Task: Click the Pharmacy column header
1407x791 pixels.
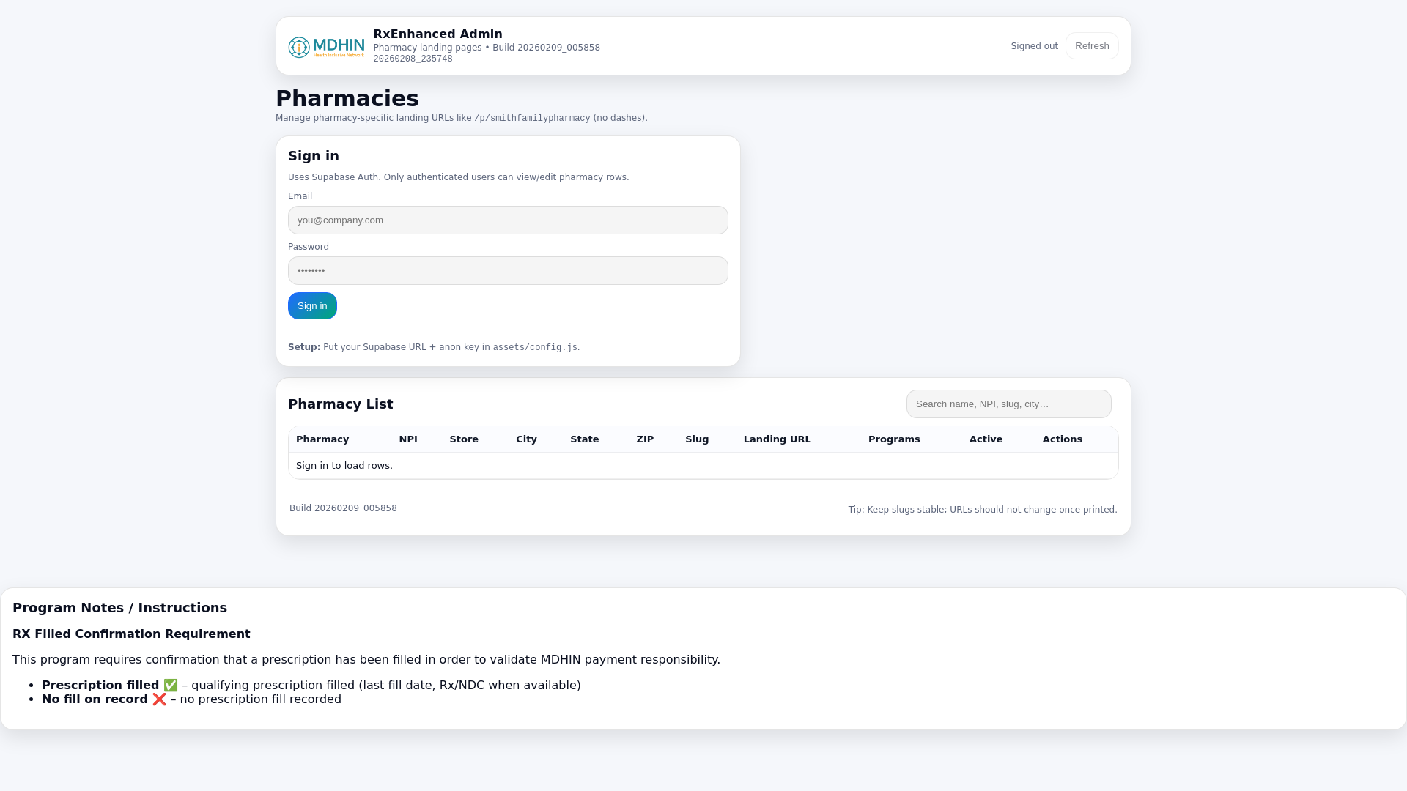Action: 322,439
